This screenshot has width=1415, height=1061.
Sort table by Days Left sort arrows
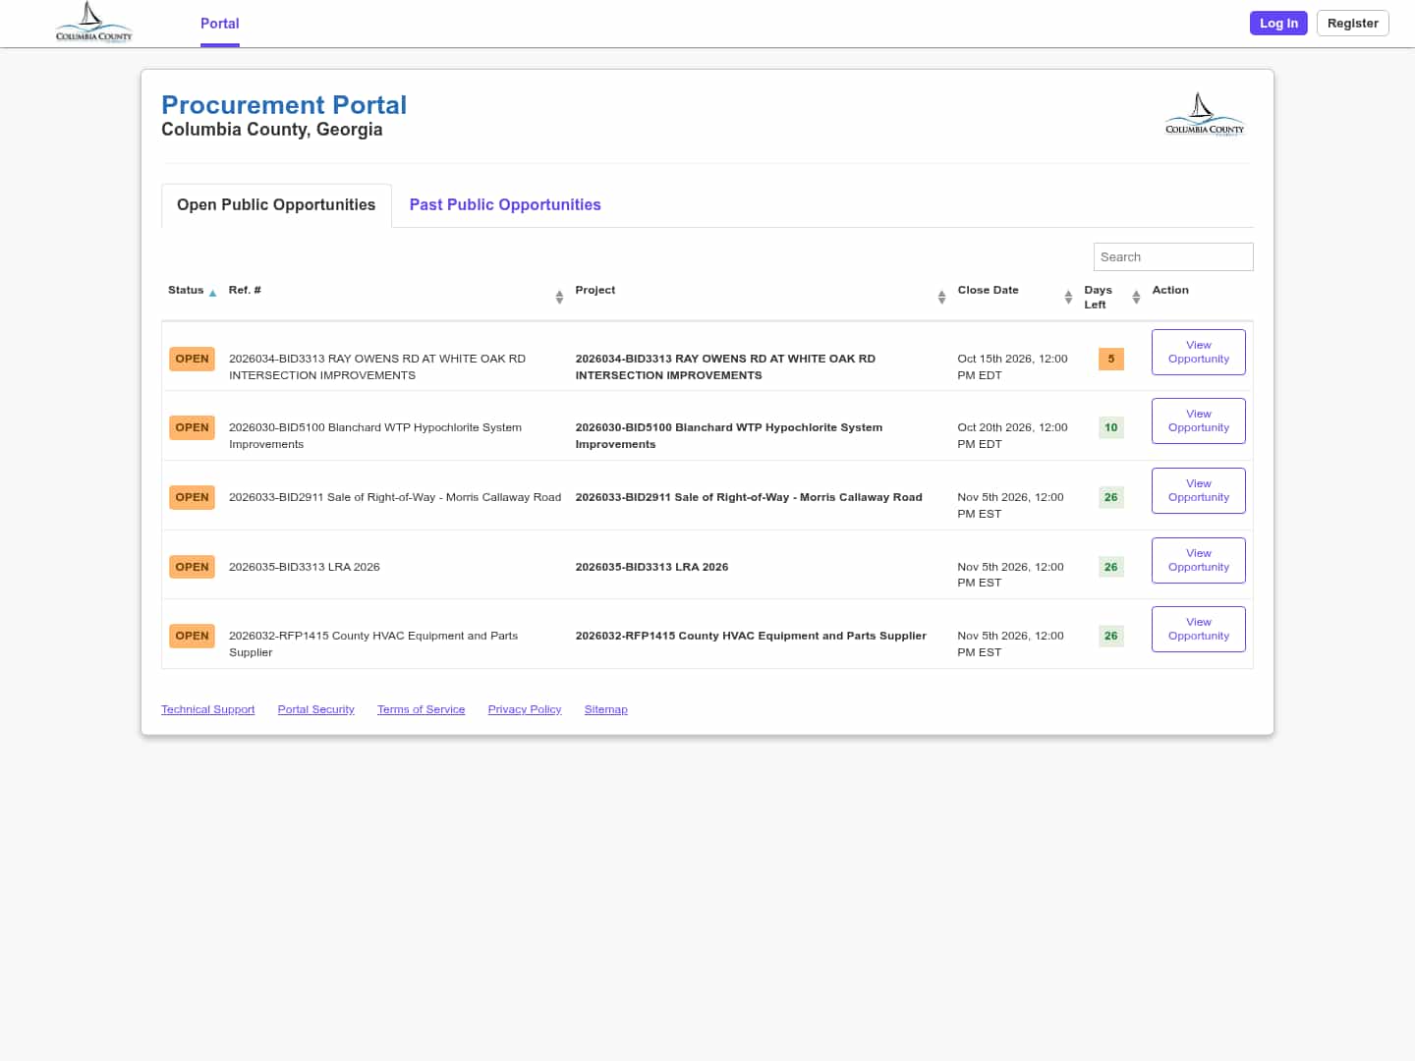(x=1136, y=297)
